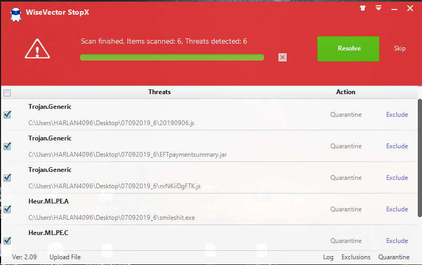422x265 pixels.
Task: Open the Quarantine list in footer
Action: click(x=394, y=257)
